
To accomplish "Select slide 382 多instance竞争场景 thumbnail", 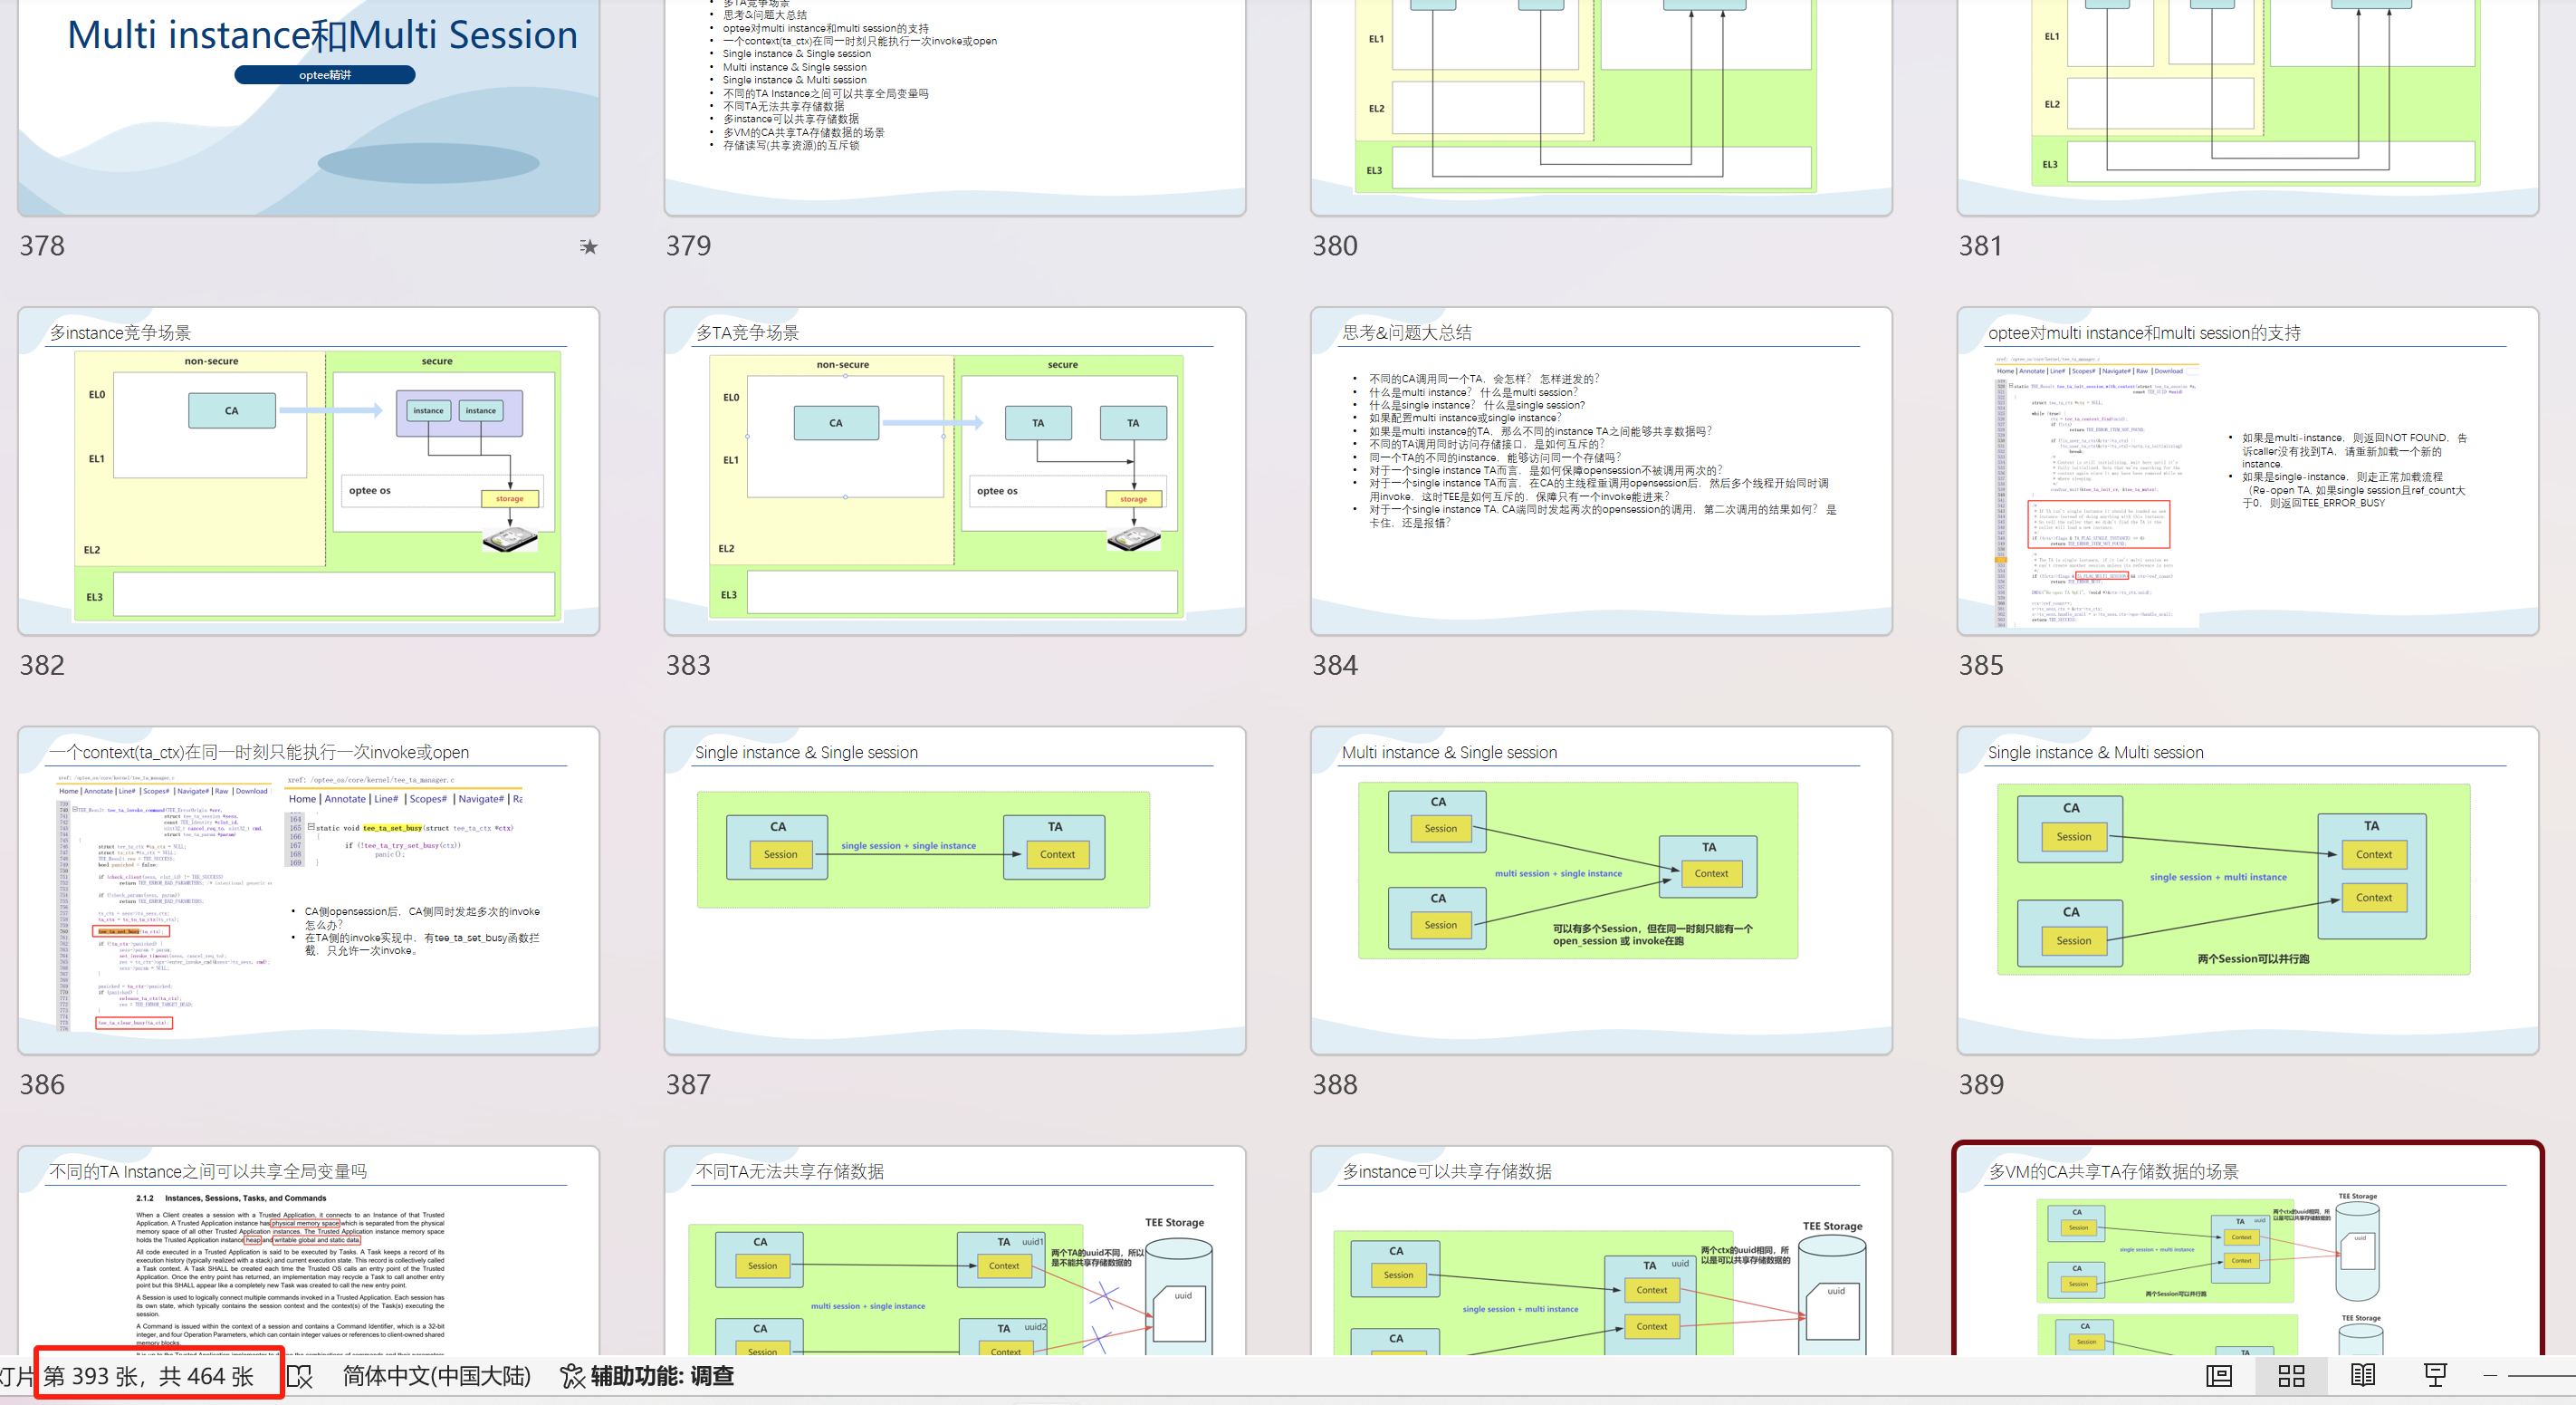I will pyautogui.click(x=308, y=470).
